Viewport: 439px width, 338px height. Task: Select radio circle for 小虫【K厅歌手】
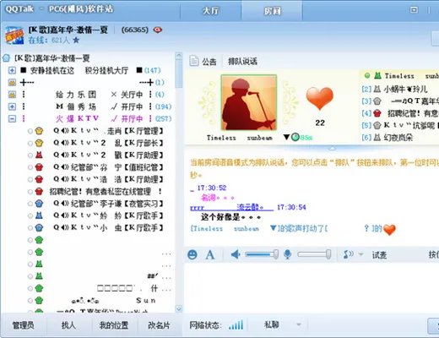tap(30, 228)
